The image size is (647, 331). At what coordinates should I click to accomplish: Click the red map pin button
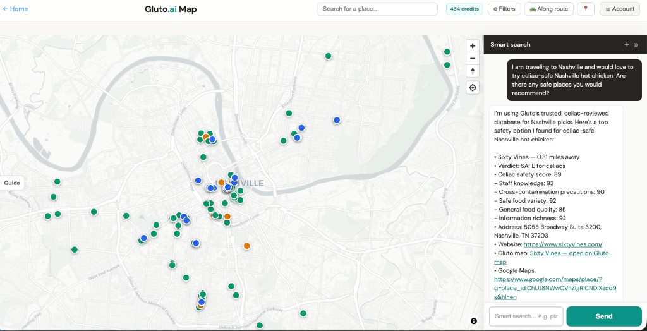[x=586, y=9]
